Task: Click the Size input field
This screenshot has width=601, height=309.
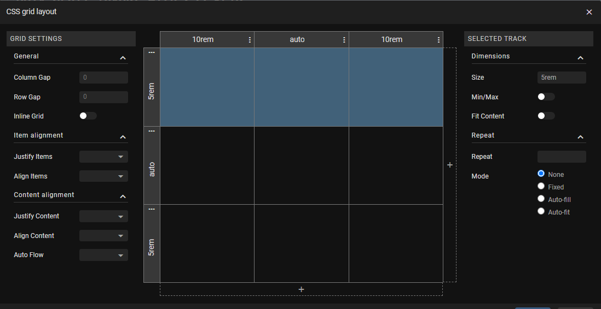Action: coord(561,78)
